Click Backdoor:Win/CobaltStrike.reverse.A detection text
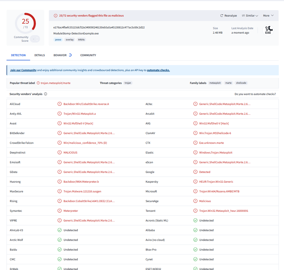The image size is (284, 270). 86,104
